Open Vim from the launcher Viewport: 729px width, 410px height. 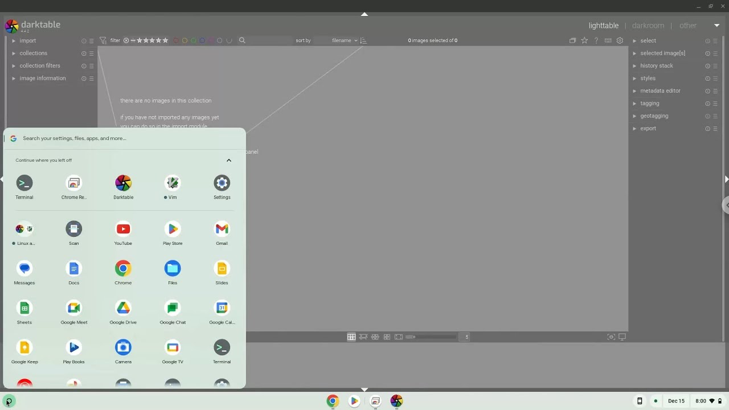coord(173,187)
